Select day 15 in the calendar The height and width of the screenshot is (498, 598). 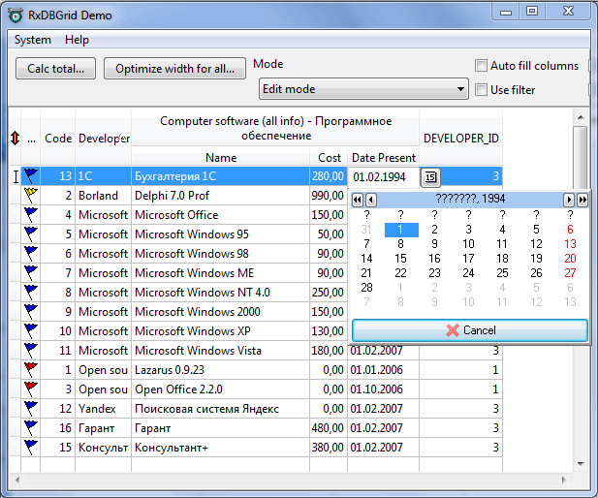click(400, 259)
